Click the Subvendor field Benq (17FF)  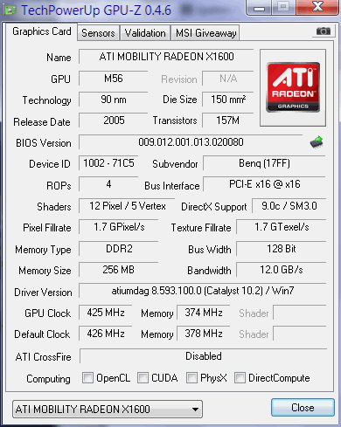click(x=264, y=163)
